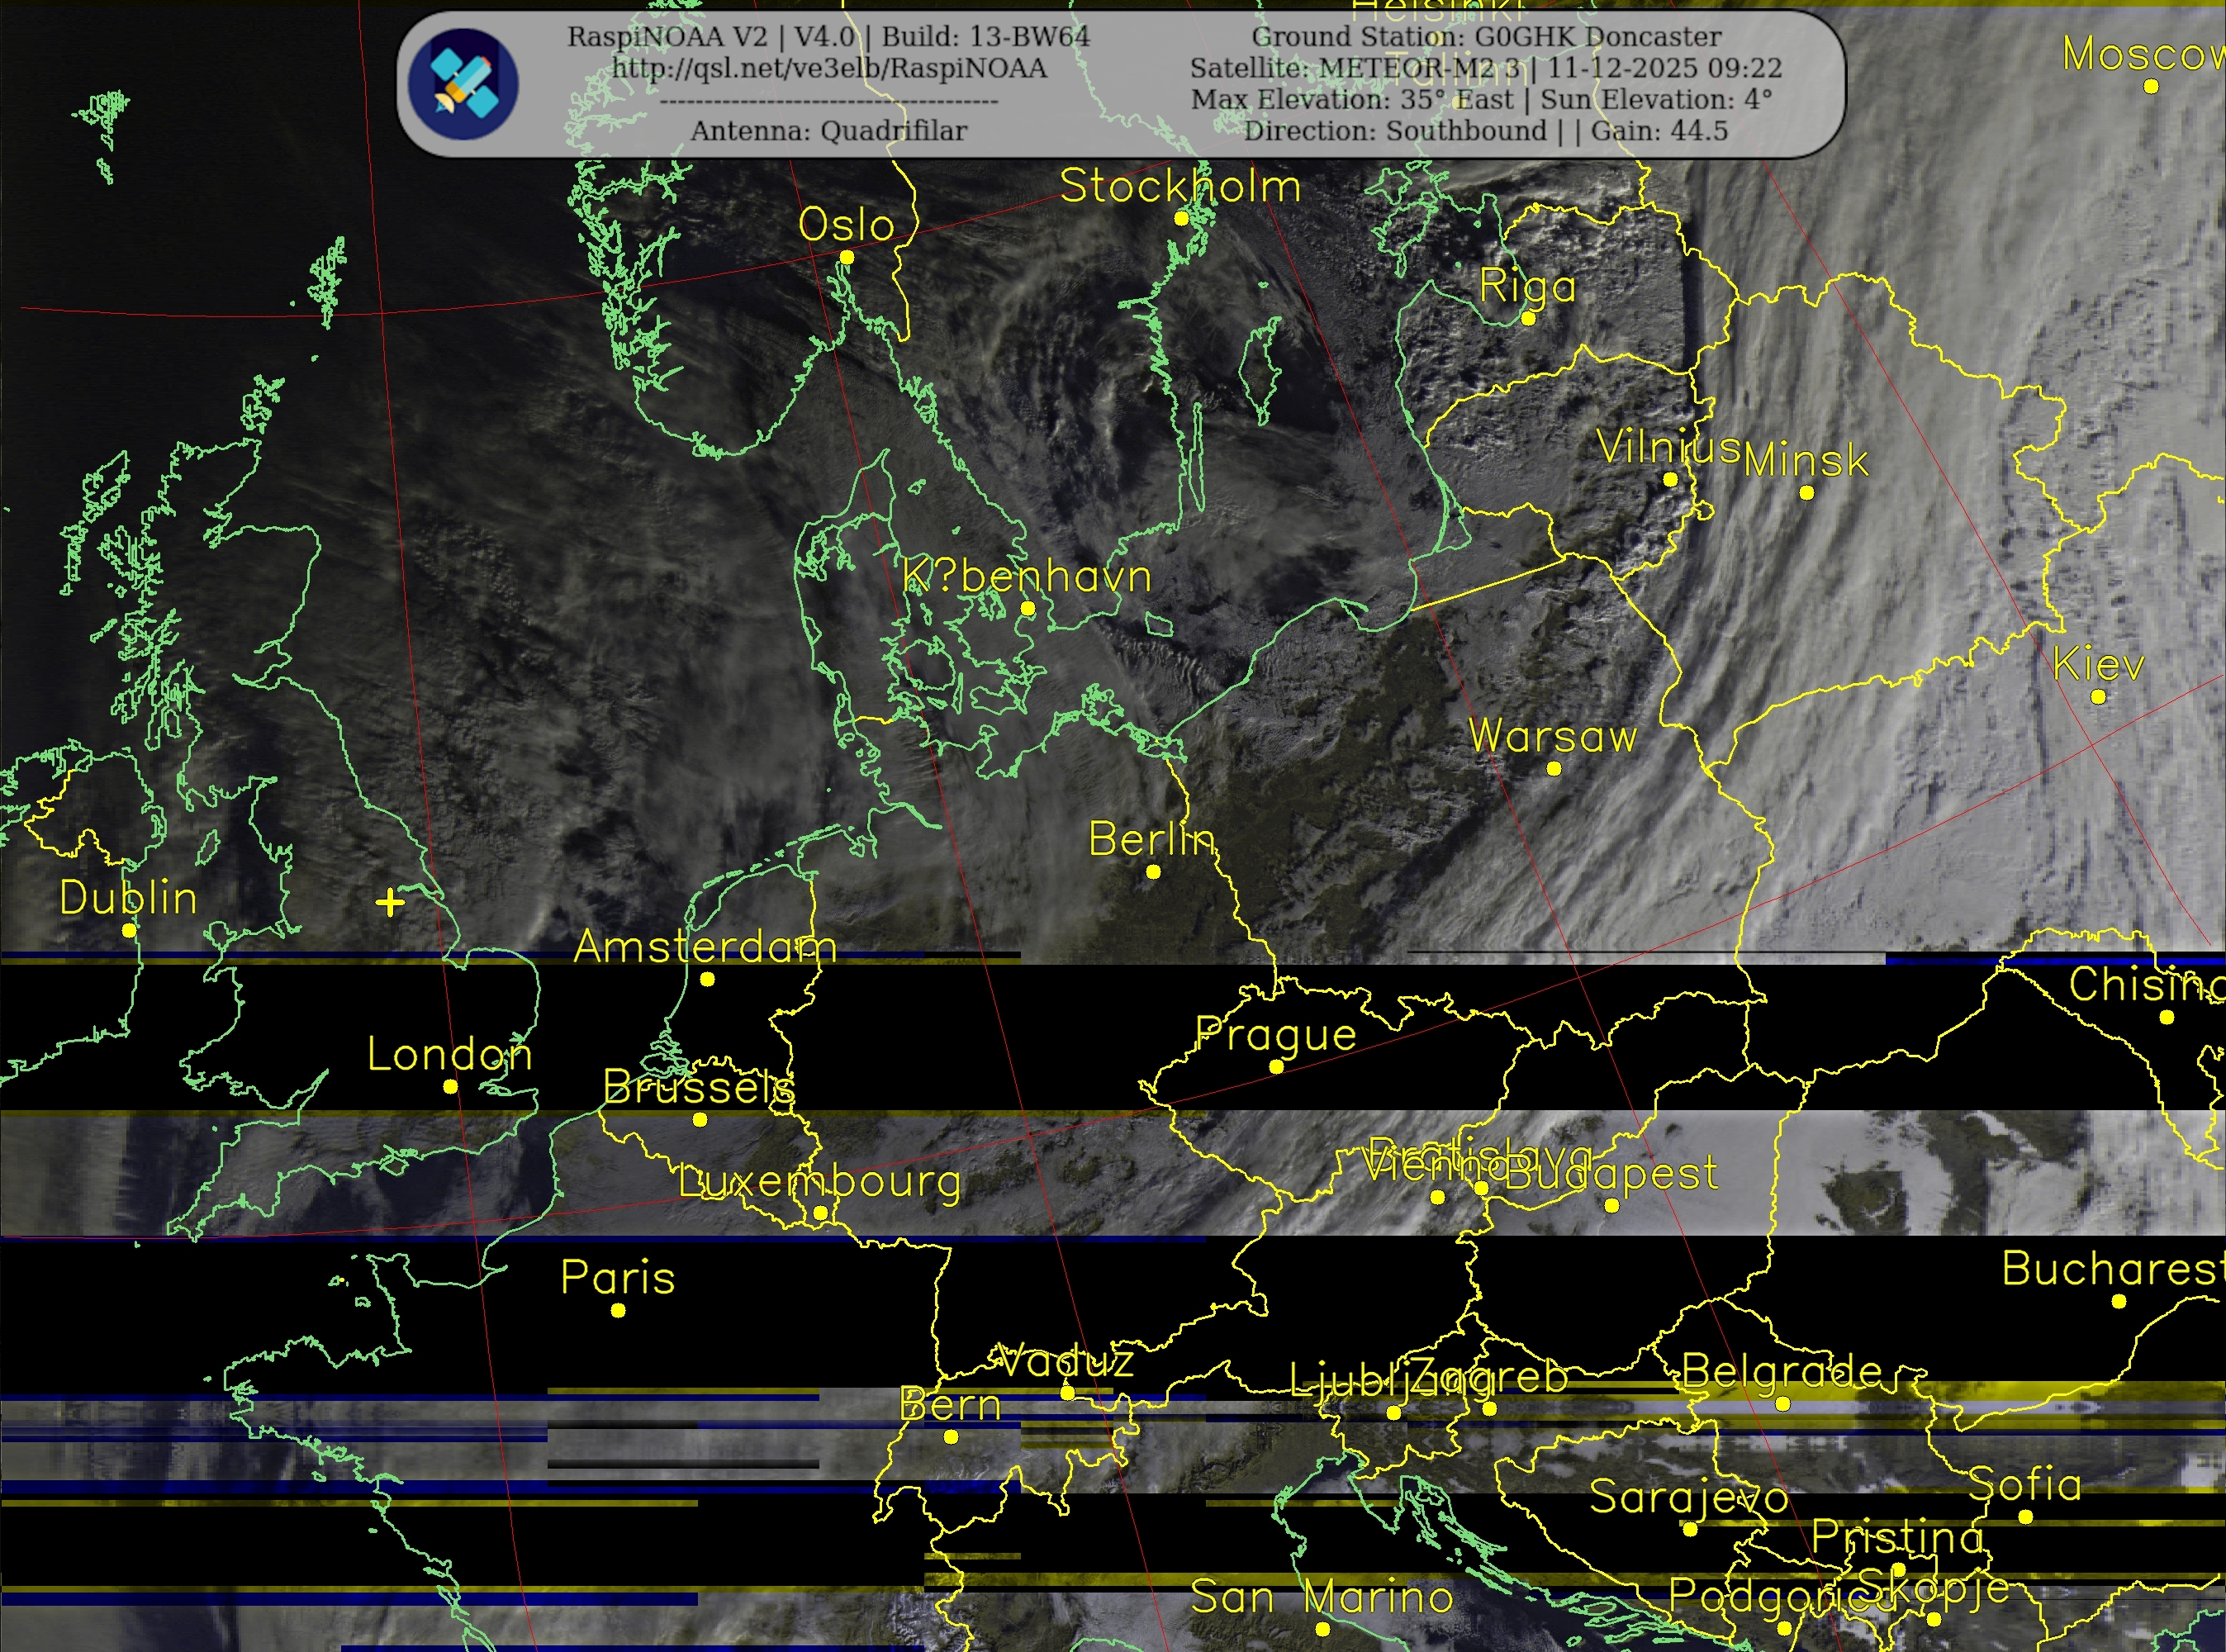Click the Dublin city dot marker

(x=129, y=930)
